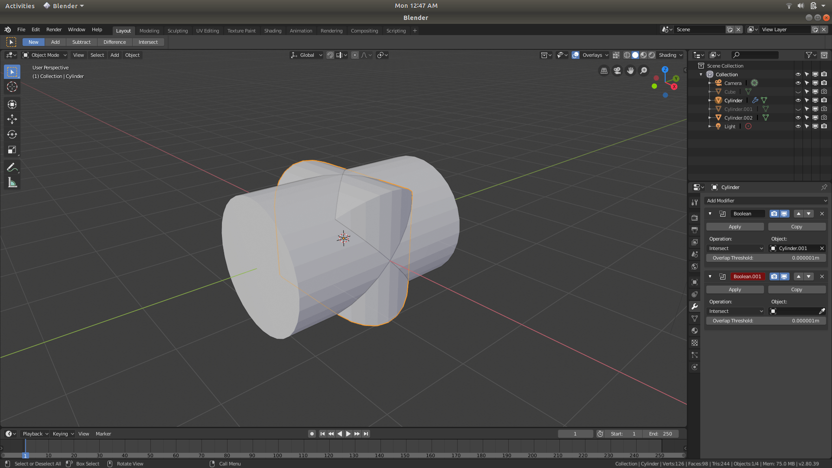832x468 pixels.
Task: Select the Measure tool
Action: (x=12, y=182)
